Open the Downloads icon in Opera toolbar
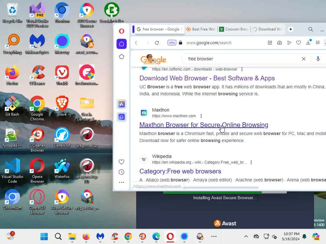 [x=308, y=42]
